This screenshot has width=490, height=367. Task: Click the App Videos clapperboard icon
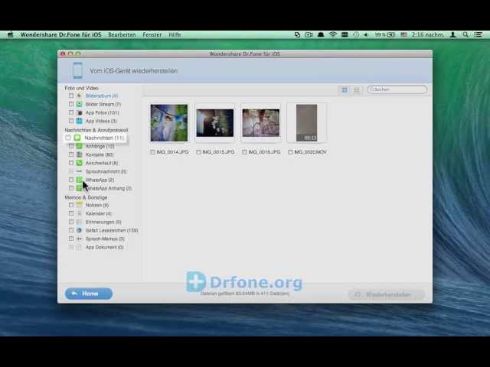coord(80,121)
